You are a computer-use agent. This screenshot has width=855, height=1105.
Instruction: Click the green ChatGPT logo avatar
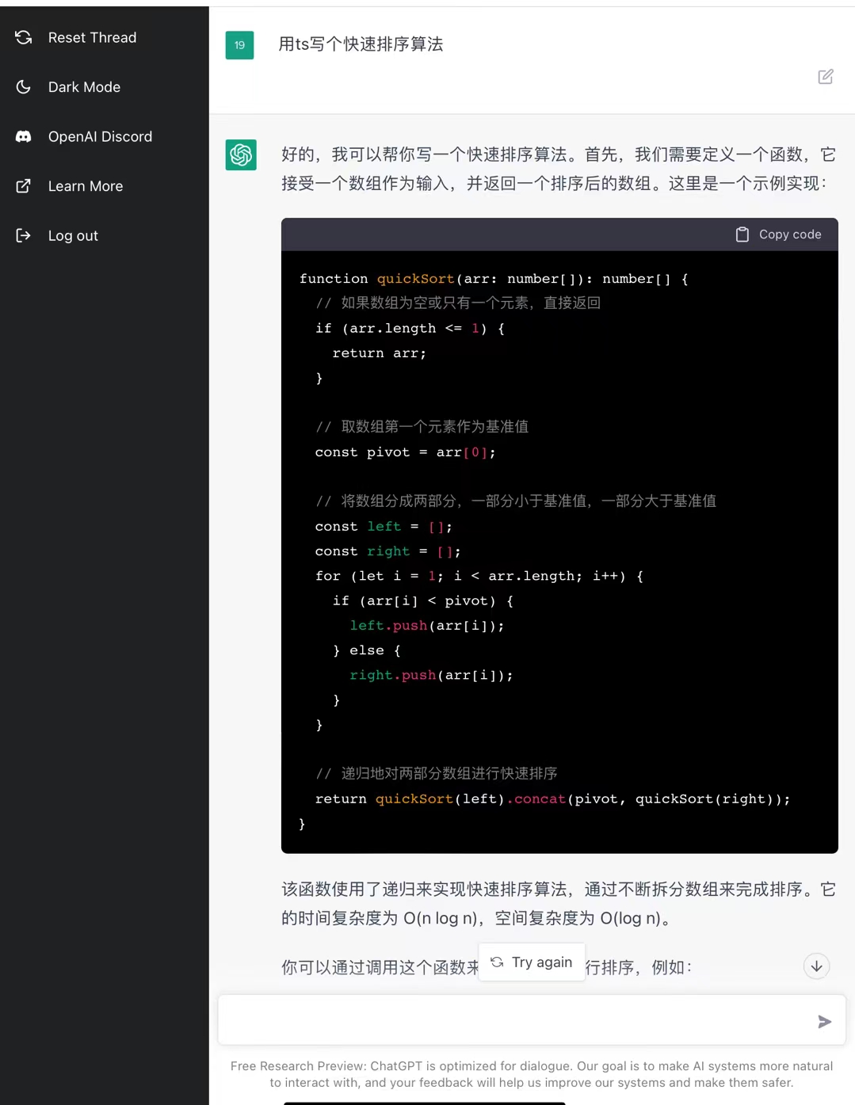(x=241, y=154)
